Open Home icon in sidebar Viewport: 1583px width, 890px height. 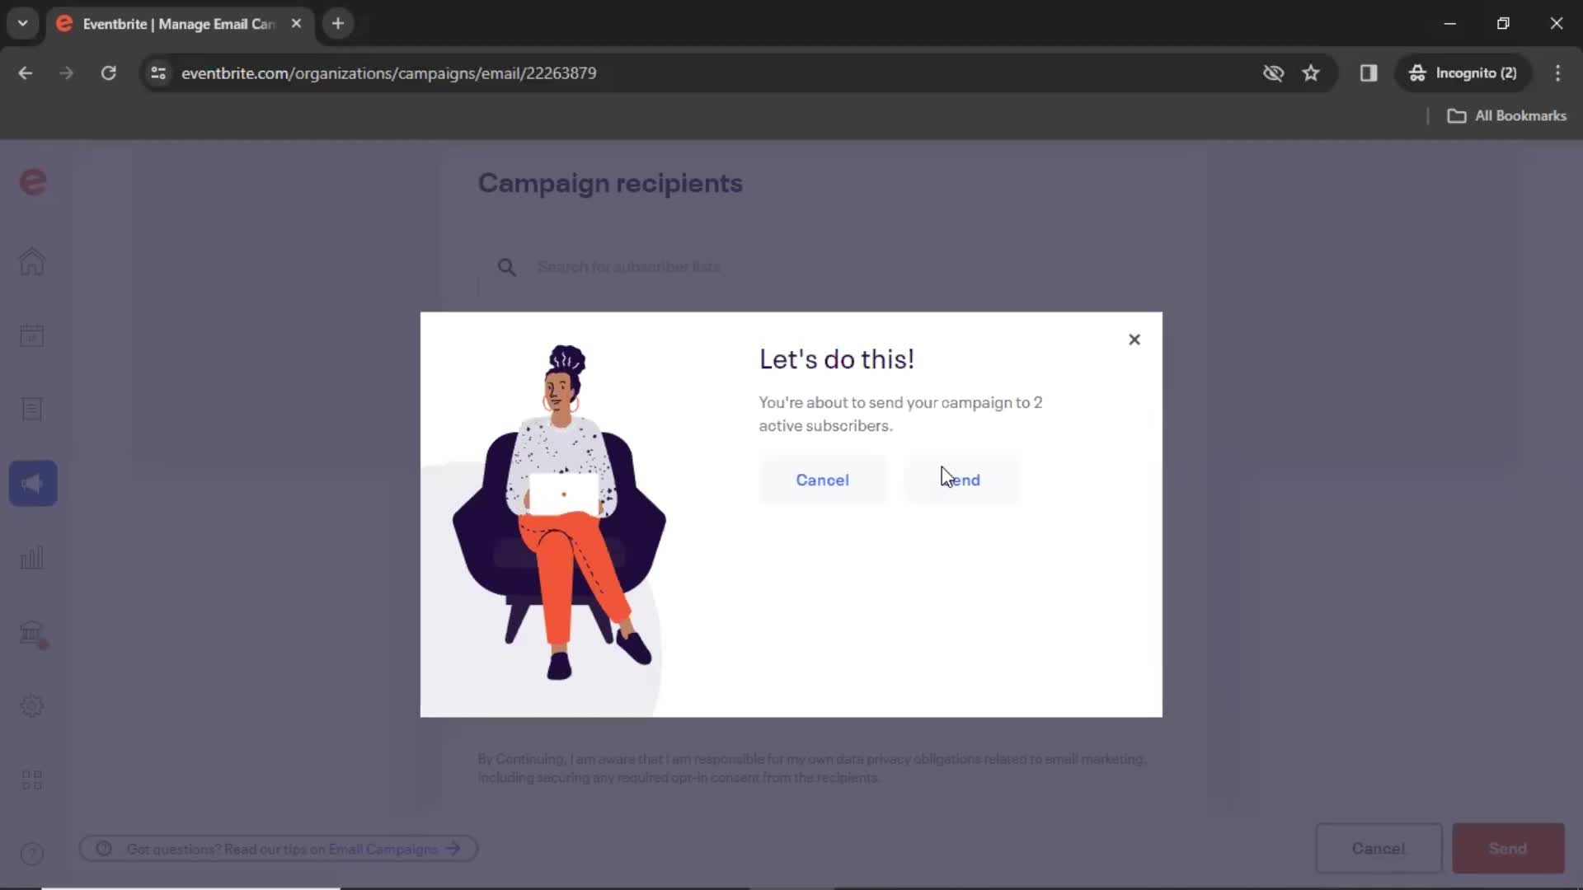click(32, 262)
